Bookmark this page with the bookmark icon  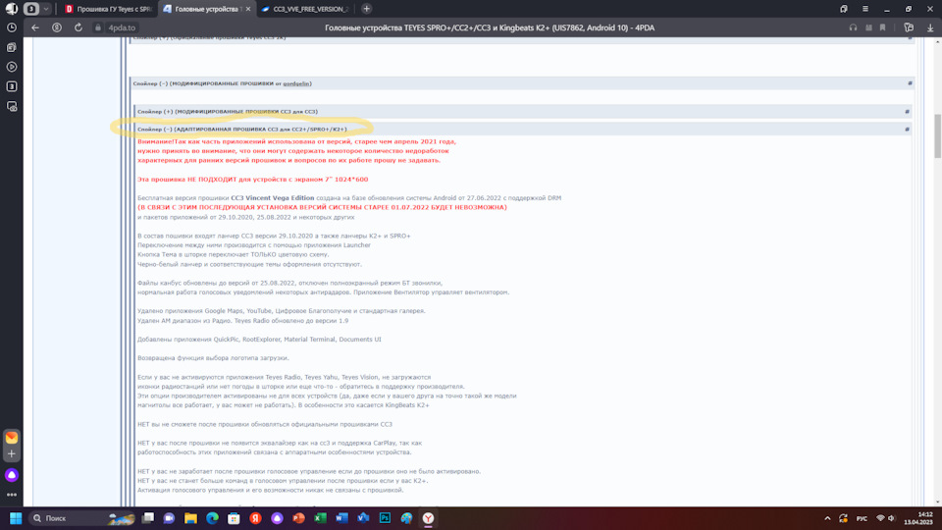(882, 27)
